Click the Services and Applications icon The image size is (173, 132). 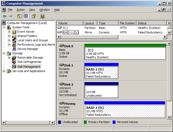(x=9, y=71)
